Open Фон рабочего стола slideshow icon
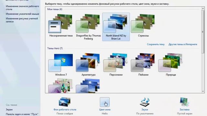 [65, 102]
